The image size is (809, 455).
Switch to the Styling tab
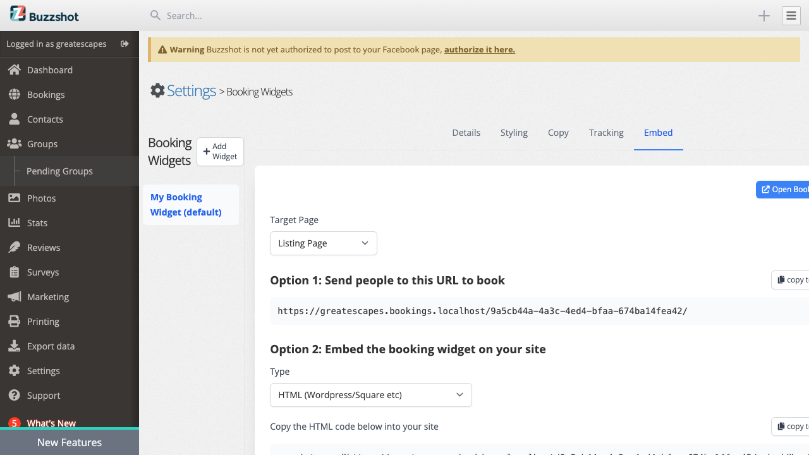[514, 133]
